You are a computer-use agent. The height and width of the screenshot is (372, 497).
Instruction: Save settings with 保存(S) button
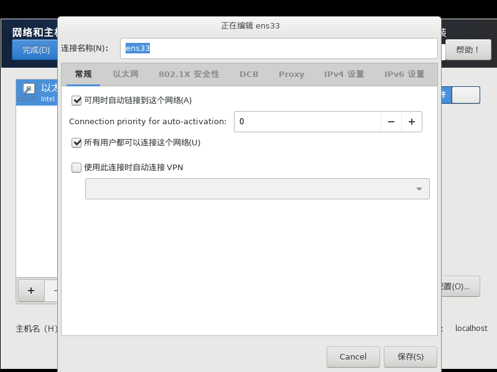pos(411,357)
